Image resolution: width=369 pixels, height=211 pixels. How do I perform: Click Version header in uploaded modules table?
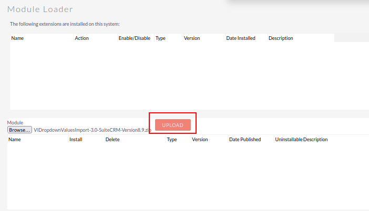(200, 140)
